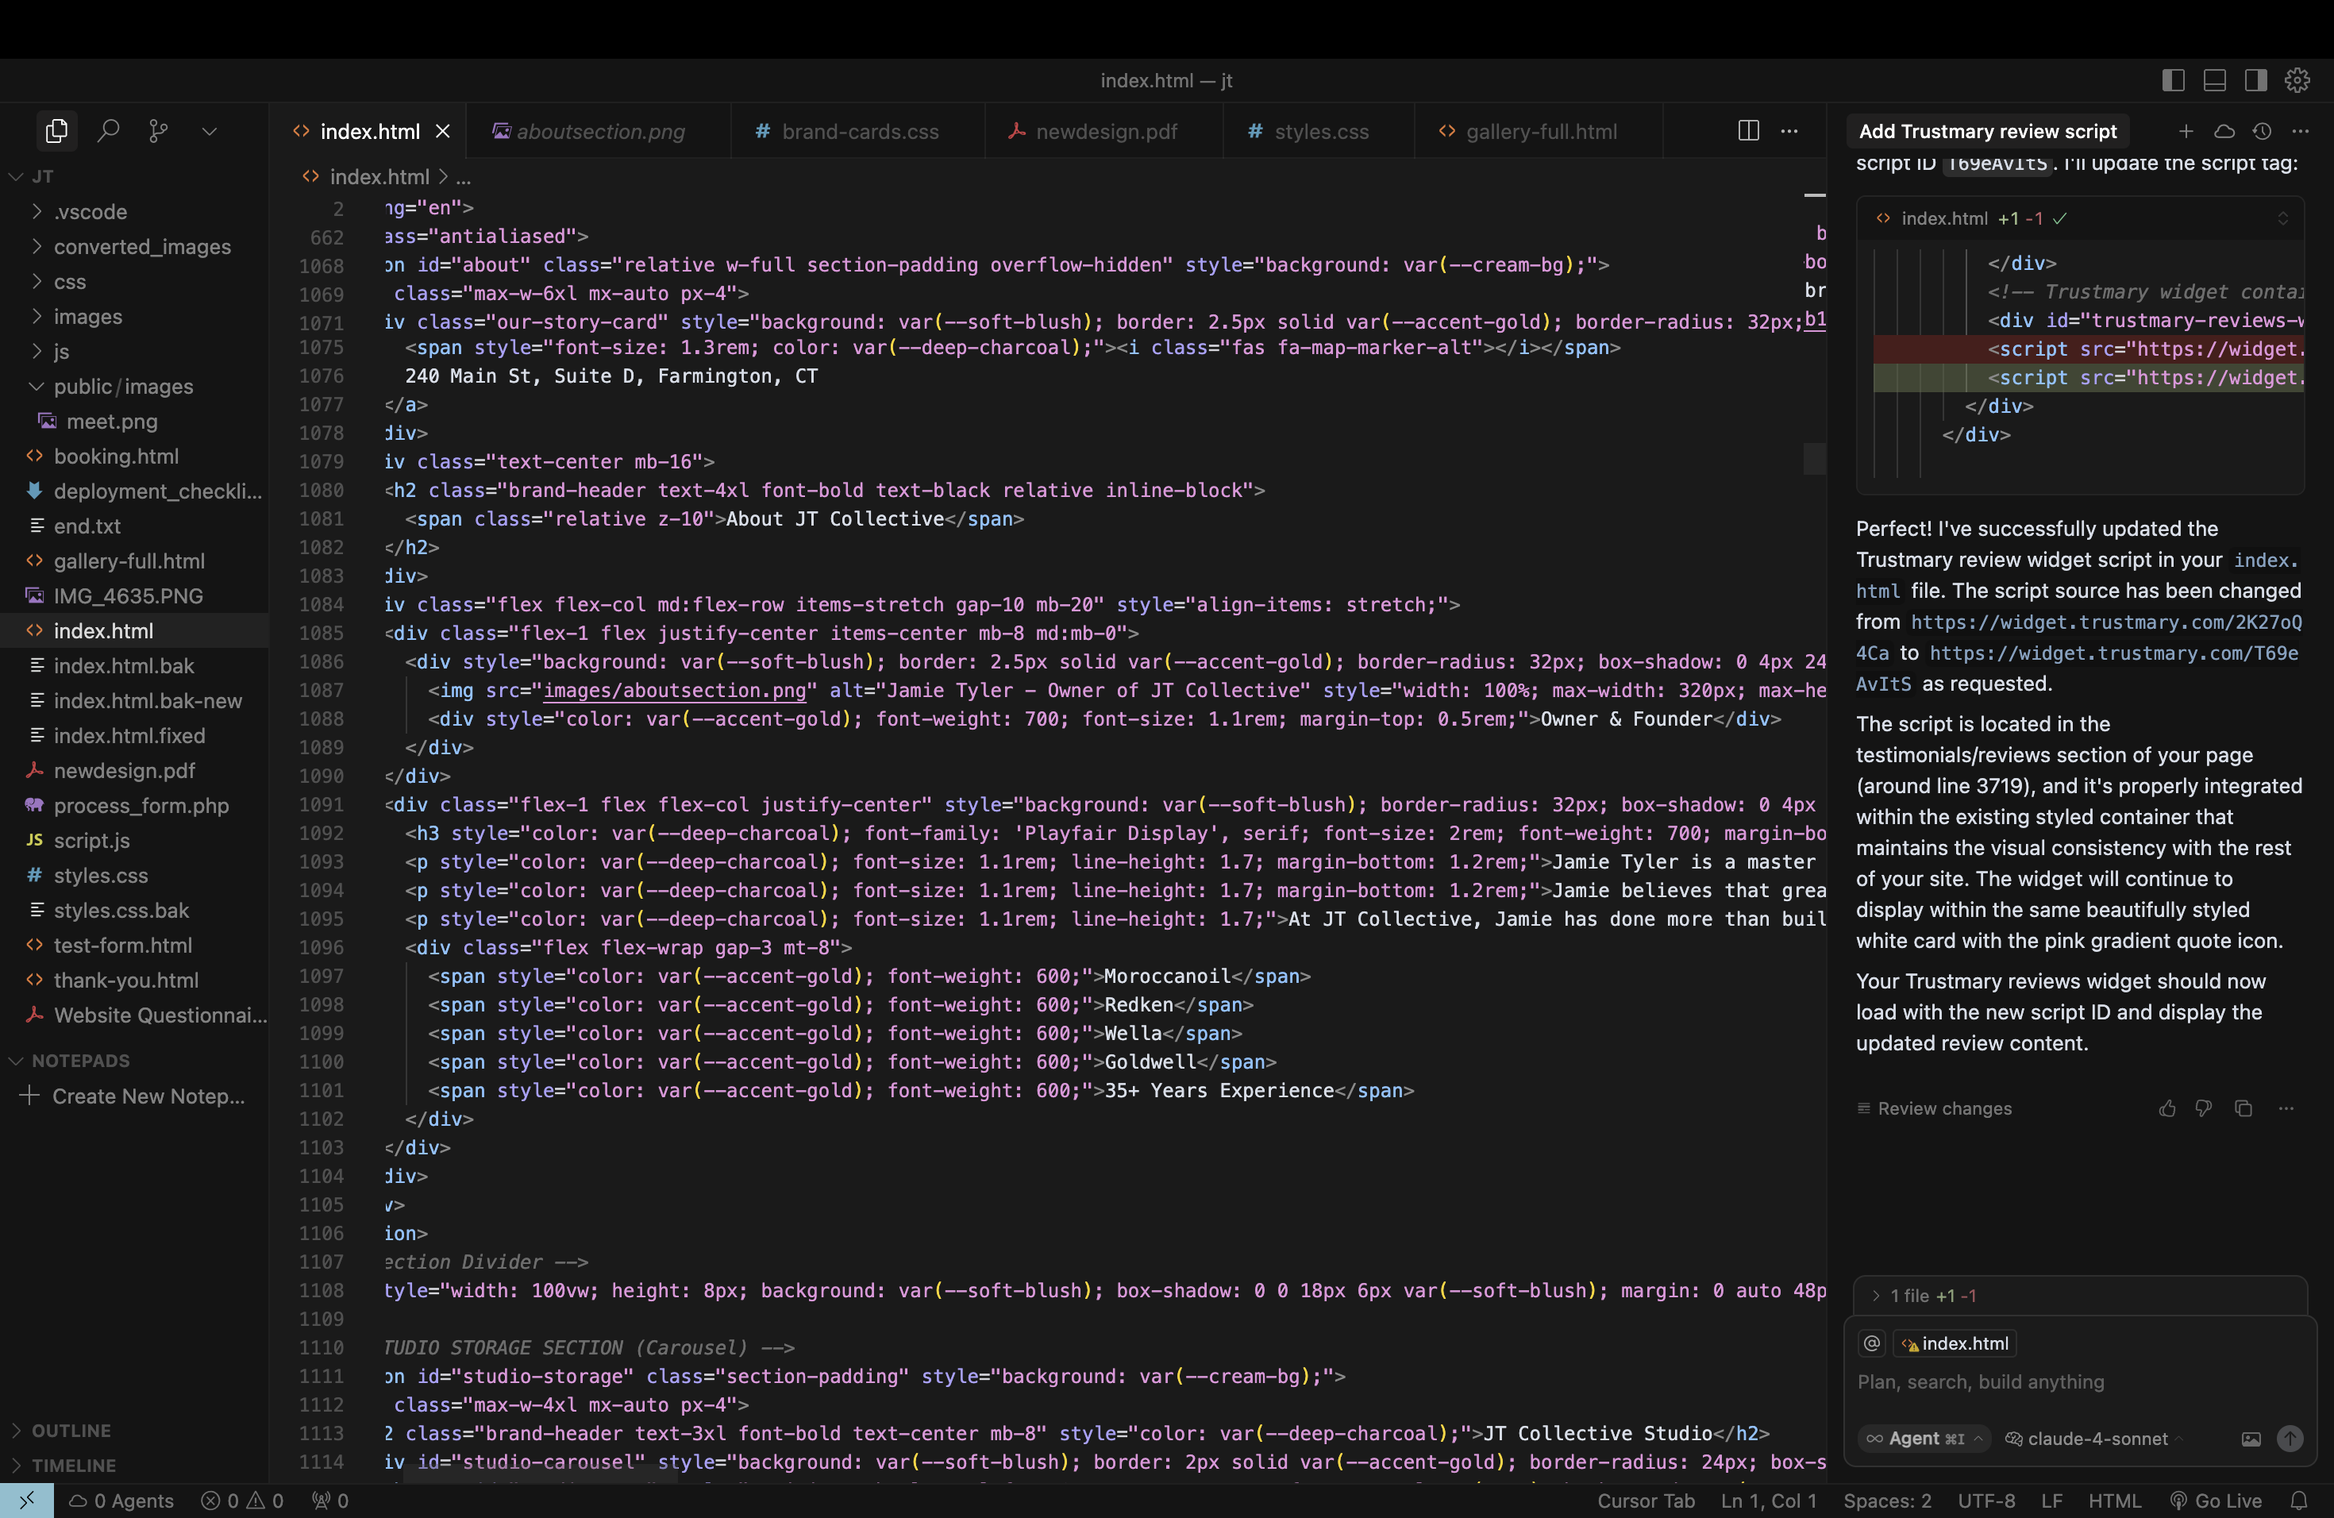Viewport: 2334px width, 1518px height.
Task: Open notifications bell in status bar
Action: pyautogui.click(x=2299, y=1501)
